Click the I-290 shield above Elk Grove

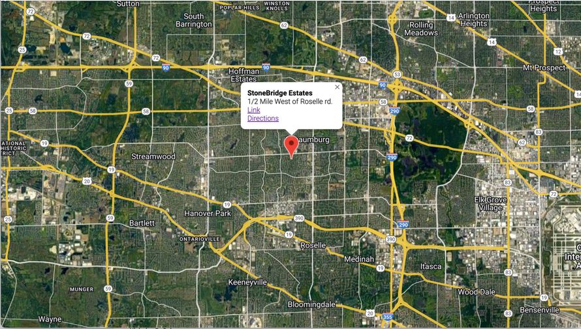click(392, 157)
